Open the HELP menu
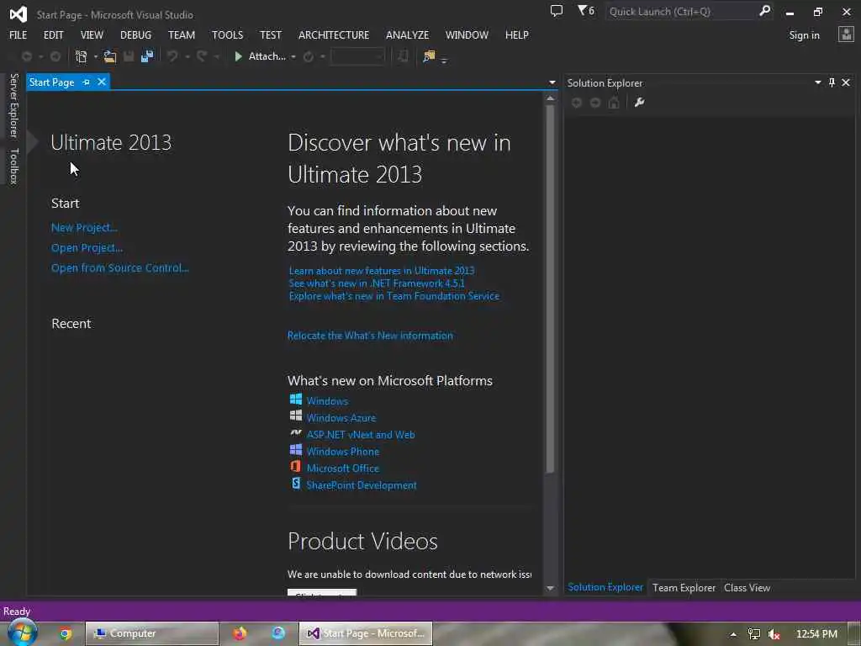 tap(517, 34)
